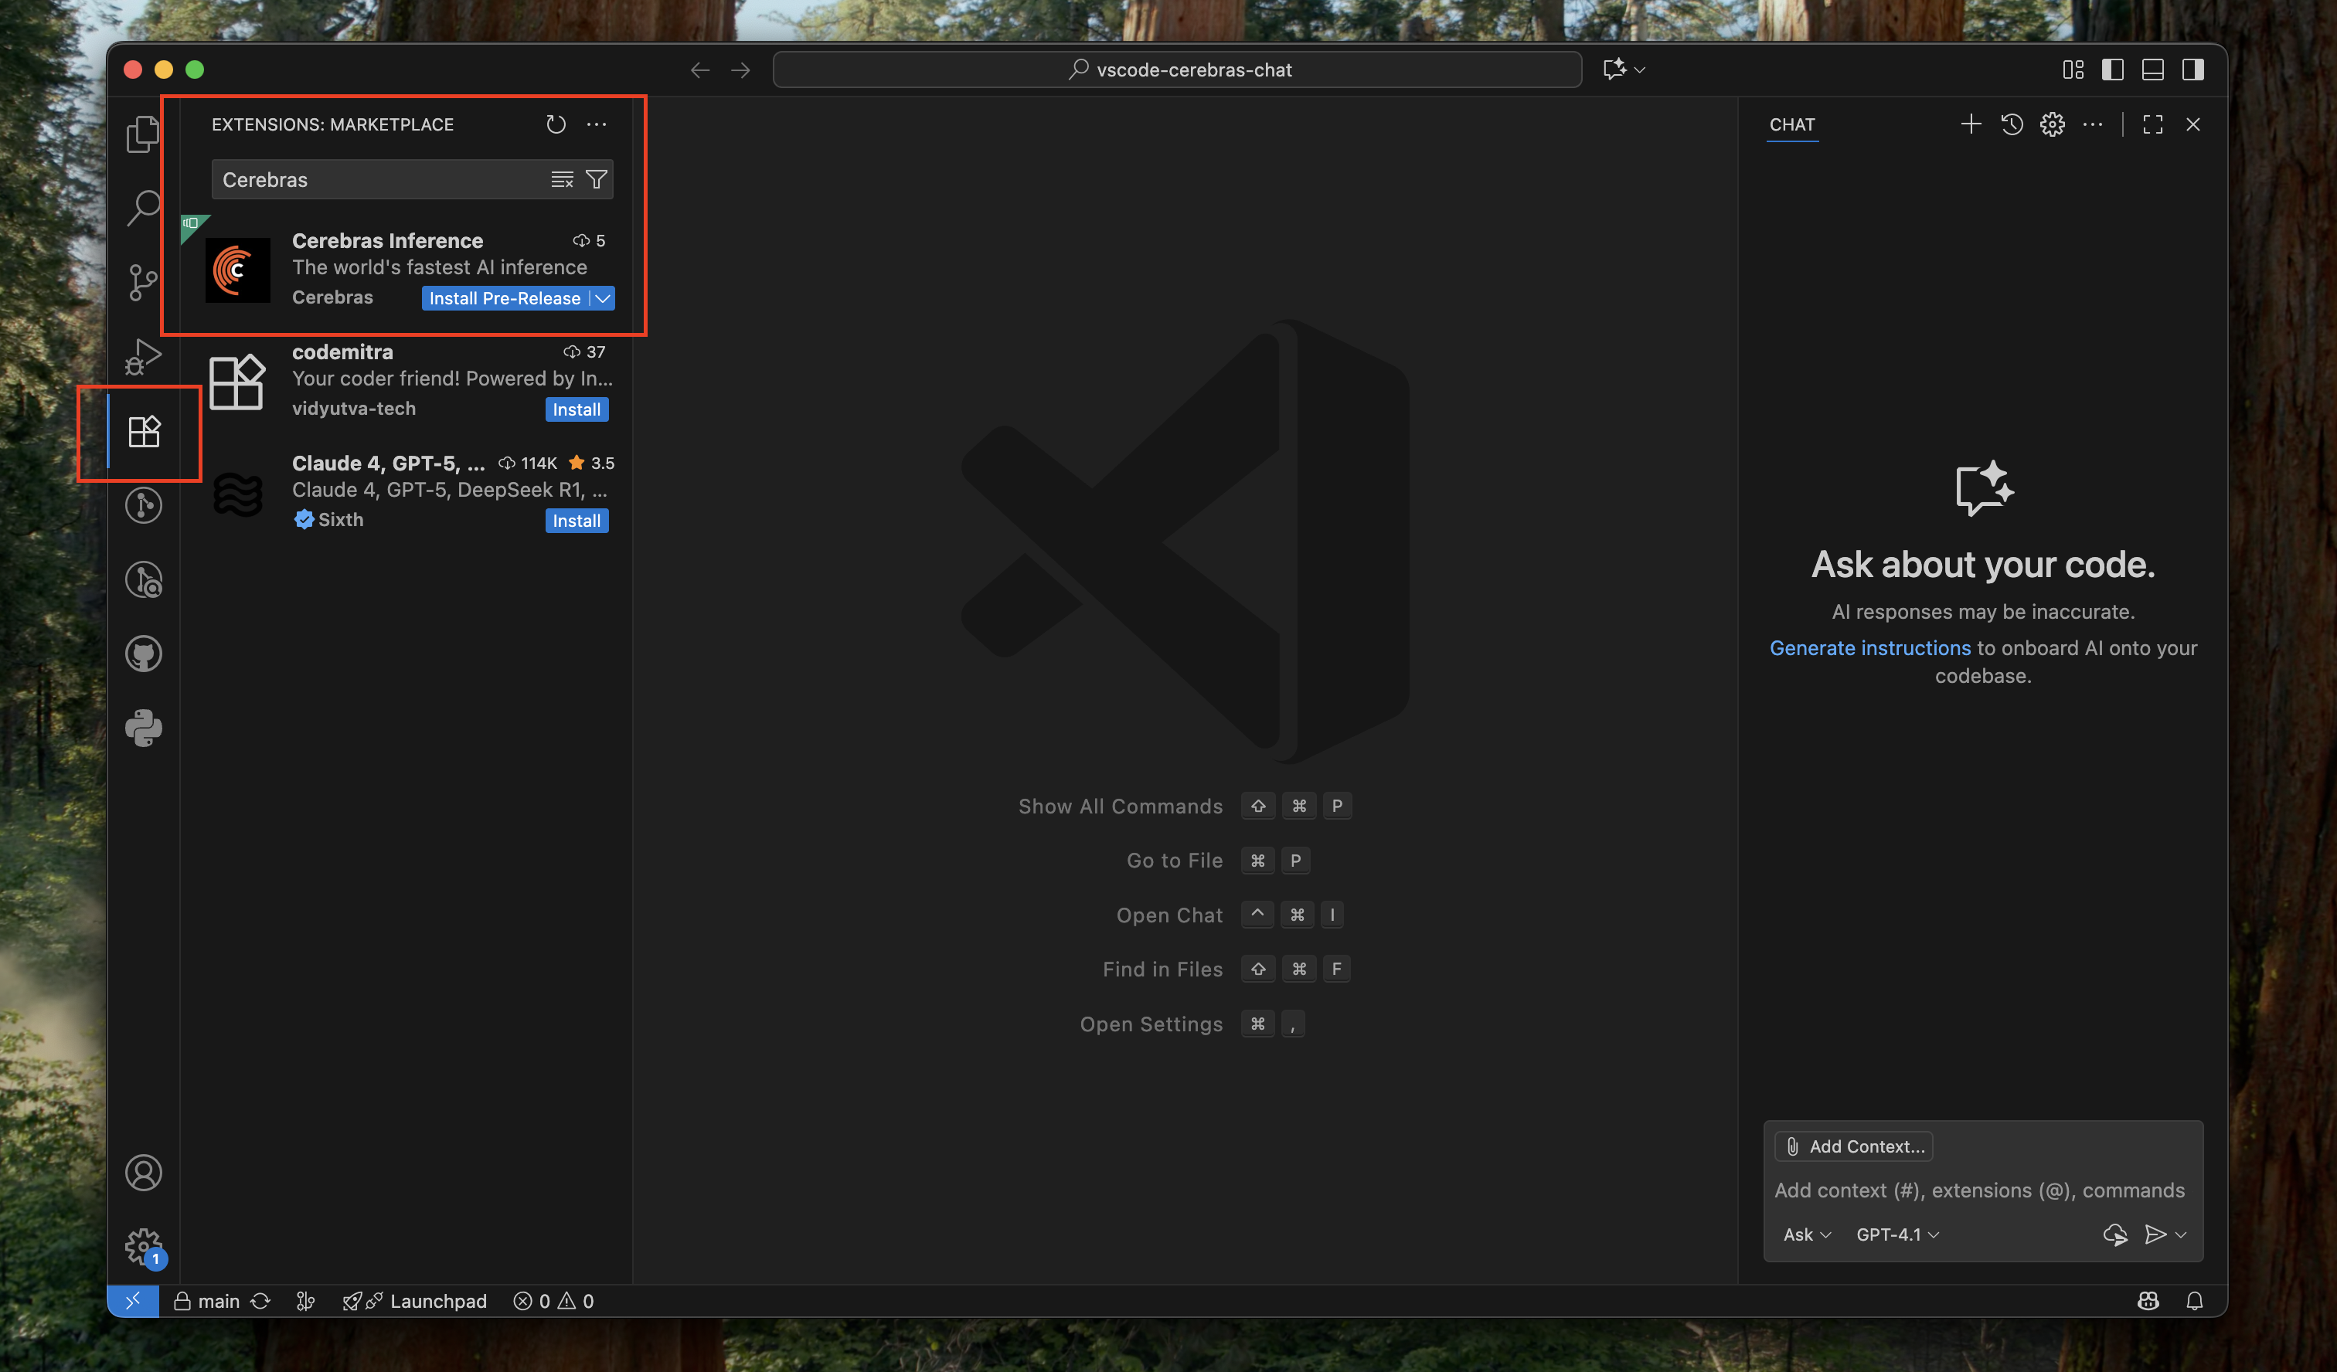Clear the extensions search results
Image resolution: width=2337 pixels, height=1372 pixels.
click(562, 180)
